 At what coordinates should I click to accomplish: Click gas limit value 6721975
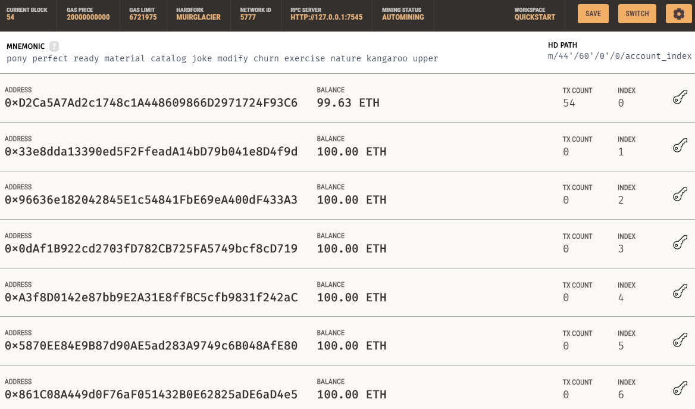click(143, 17)
